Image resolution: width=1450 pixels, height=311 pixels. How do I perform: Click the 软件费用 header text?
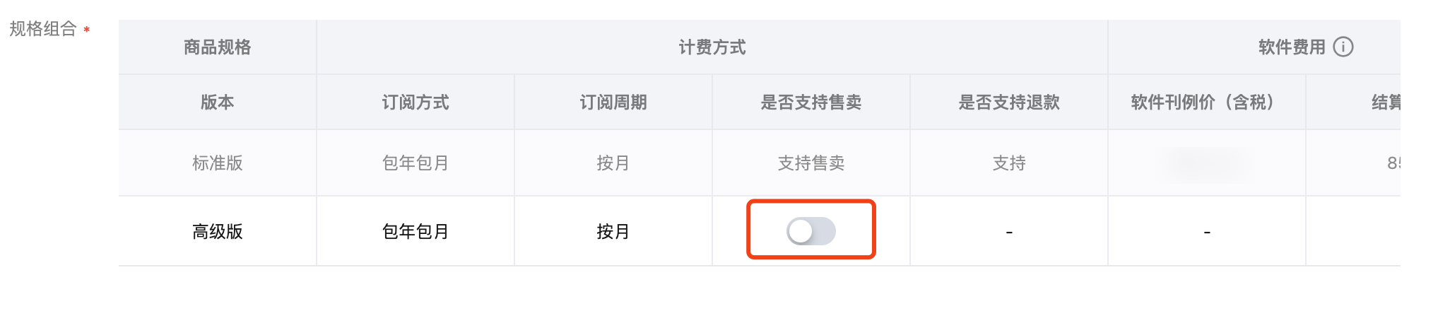[x=1291, y=47]
